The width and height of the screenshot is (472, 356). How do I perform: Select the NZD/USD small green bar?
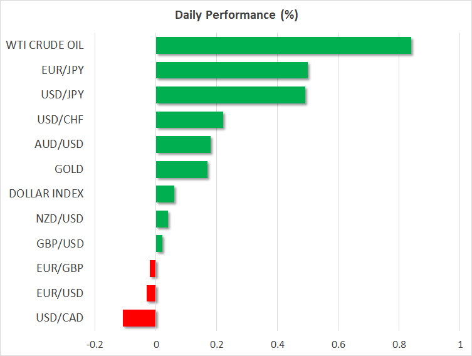[162, 219]
